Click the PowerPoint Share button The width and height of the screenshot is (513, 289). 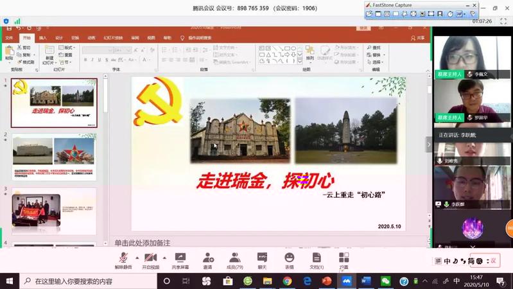pos(418,38)
